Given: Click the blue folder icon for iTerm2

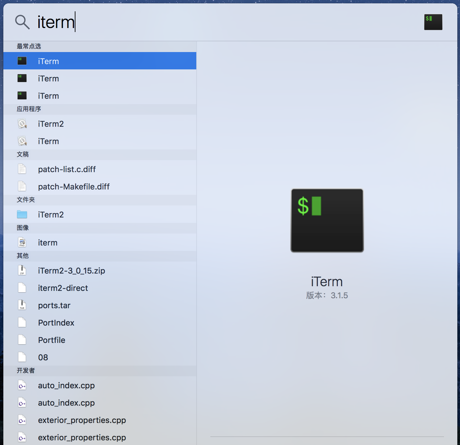Looking at the screenshot, I should 22,214.
